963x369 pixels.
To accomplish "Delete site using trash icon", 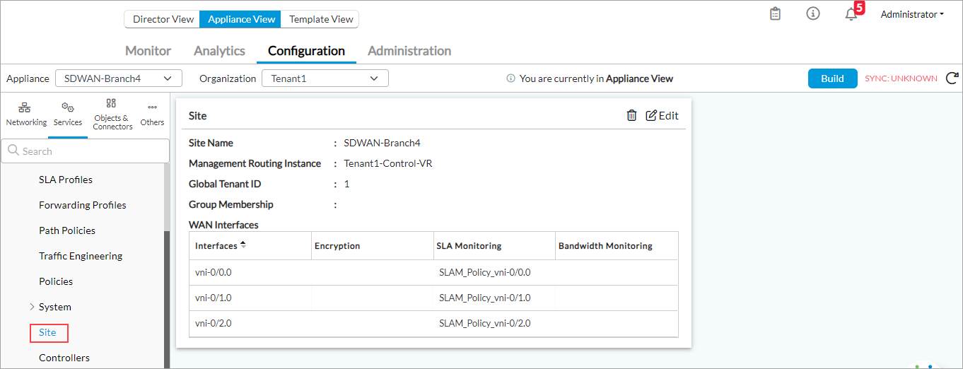I will click(x=631, y=116).
